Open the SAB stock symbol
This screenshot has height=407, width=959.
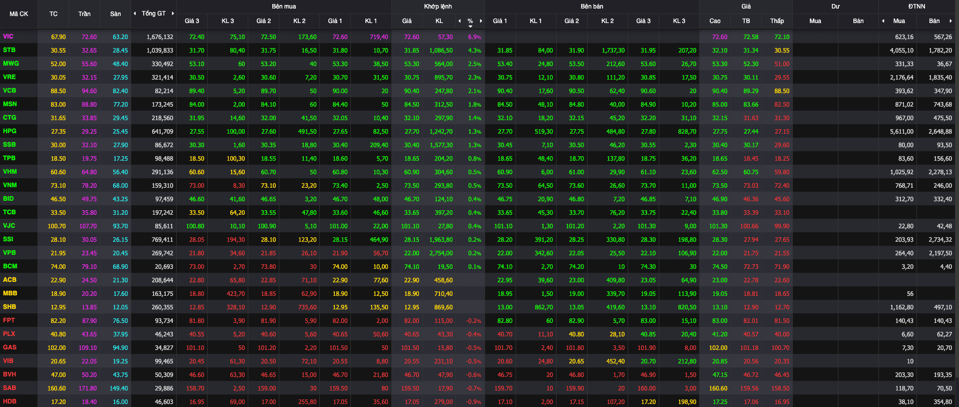coord(9,388)
